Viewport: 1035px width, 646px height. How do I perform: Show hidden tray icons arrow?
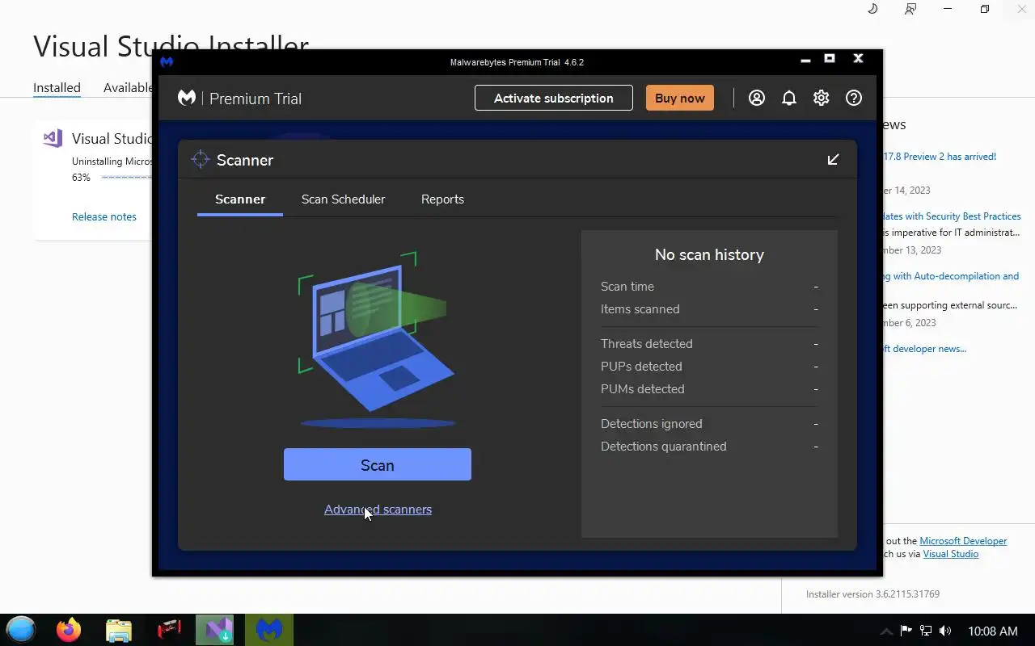[886, 631]
